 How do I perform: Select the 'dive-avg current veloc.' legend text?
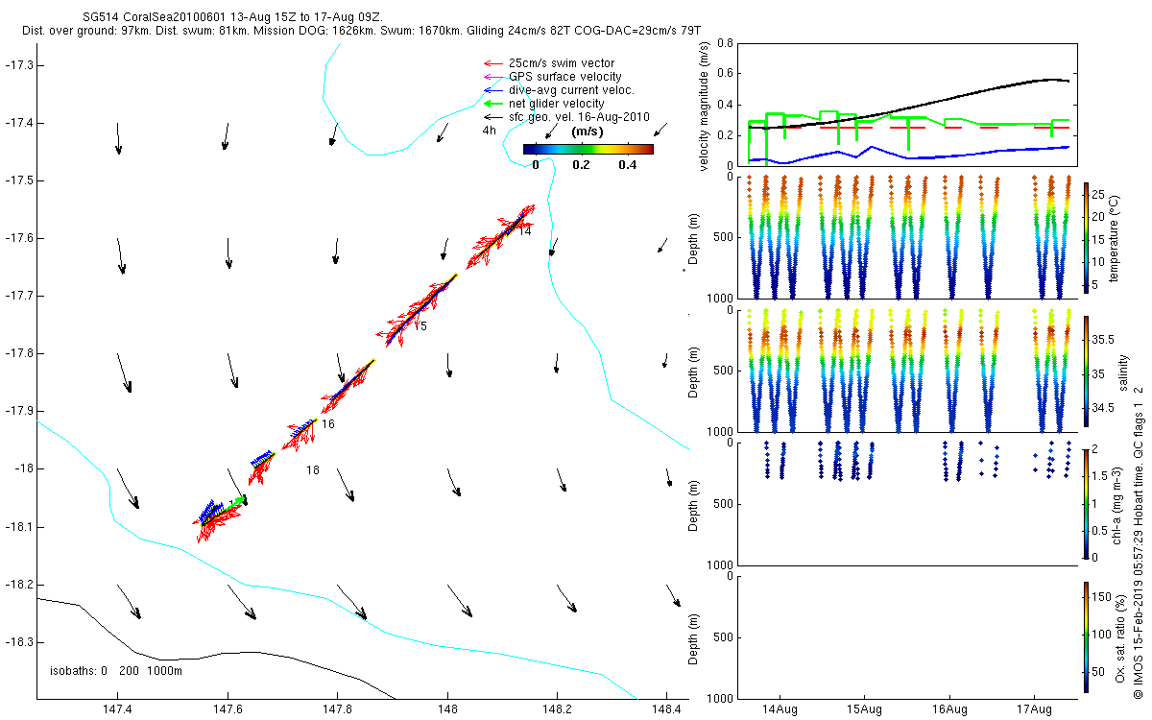[571, 90]
